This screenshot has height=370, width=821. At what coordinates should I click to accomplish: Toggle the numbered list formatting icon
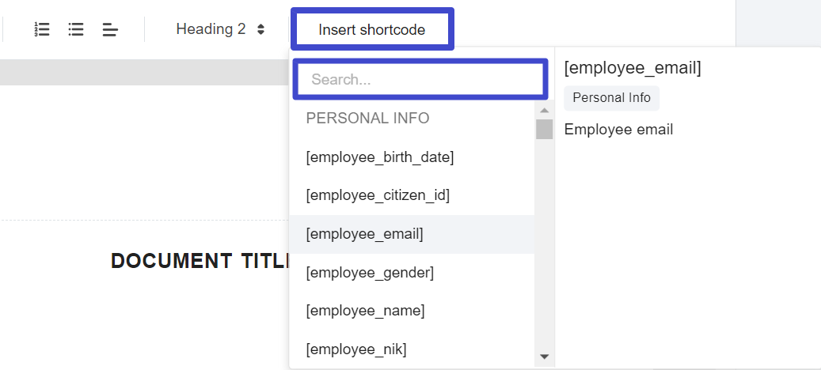coord(41,29)
